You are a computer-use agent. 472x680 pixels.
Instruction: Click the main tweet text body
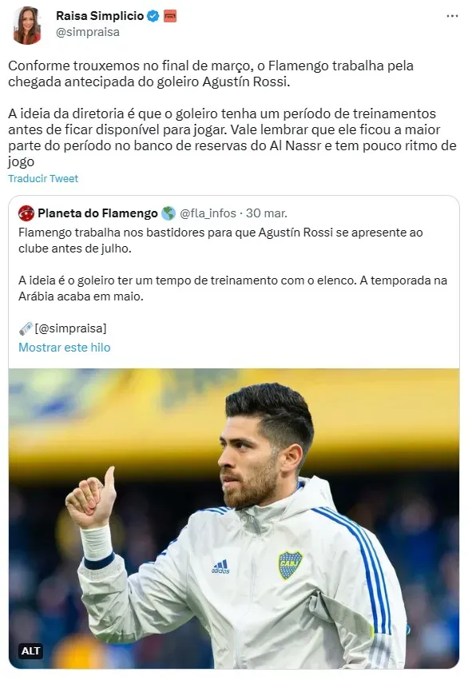(x=232, y=113)
